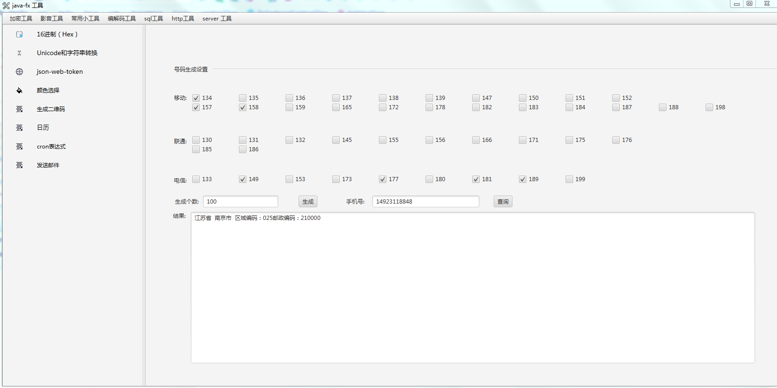Click the 日历 sidebar icon
This screenshot has width=777, height=388.
[x=19, y=128]
